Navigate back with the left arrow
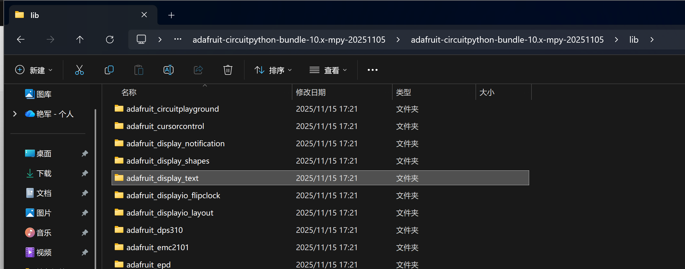Screen dimensions: 685x269 coord(21,40)
